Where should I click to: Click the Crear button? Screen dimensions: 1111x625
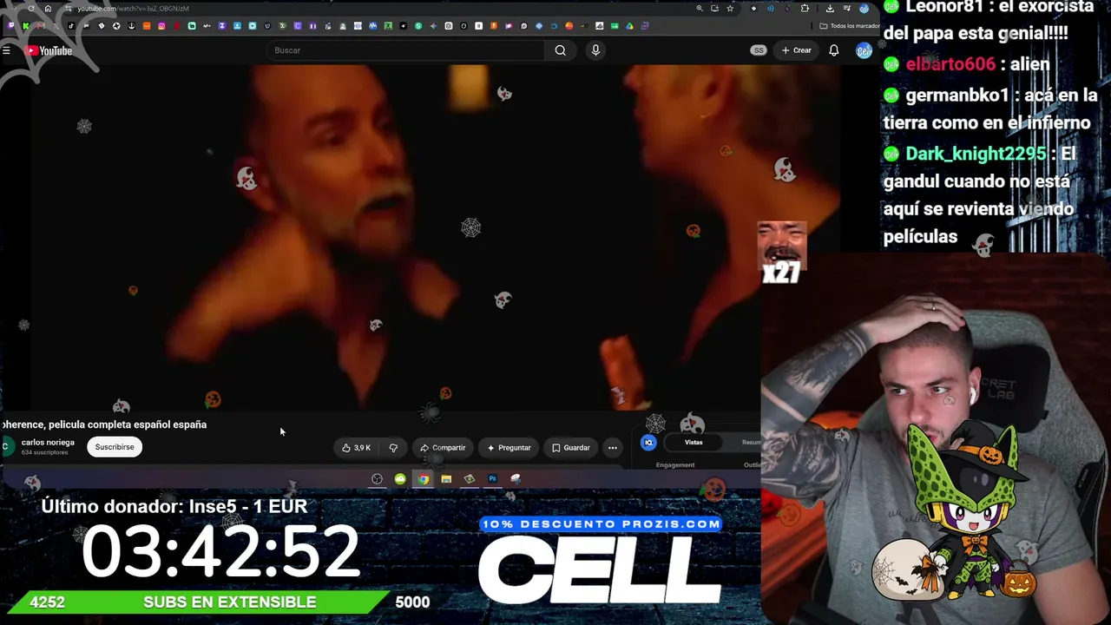tap(796, 50)
